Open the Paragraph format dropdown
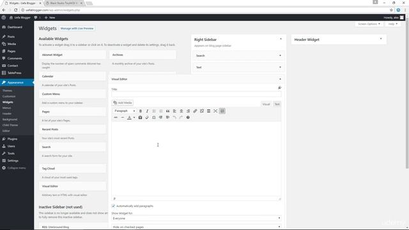Screen dimensions: 409x230 125,111
